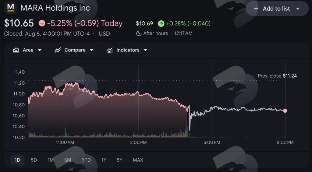
Task: Switch to the 5D time range
Action: [34, 160]
